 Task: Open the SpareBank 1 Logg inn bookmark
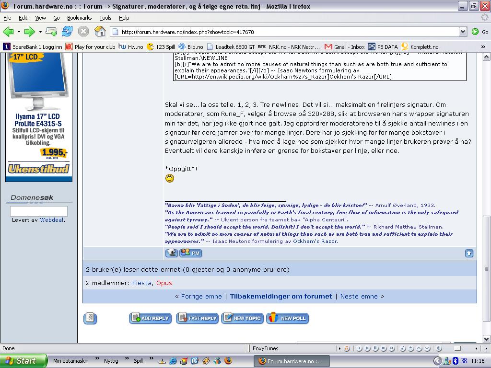pyautogui.click(x=33, y=46)
